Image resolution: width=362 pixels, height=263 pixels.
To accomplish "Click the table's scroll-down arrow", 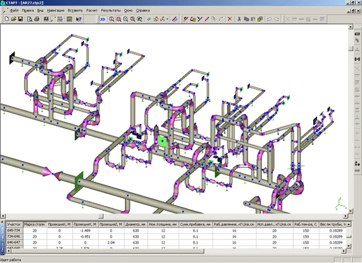I will [349, 246].
